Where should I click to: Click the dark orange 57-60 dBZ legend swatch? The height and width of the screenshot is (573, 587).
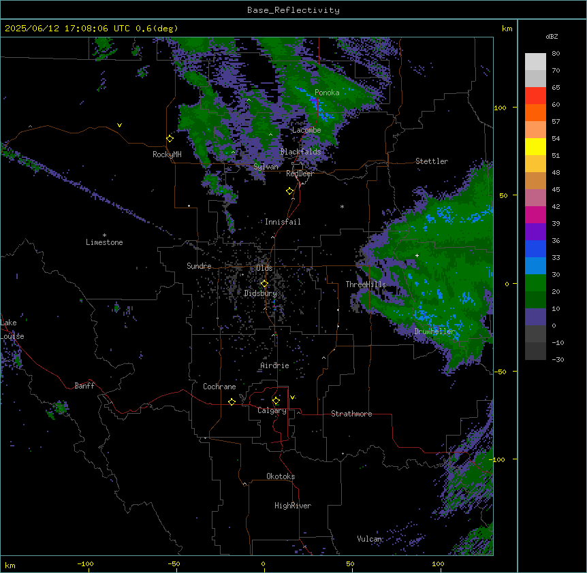pos(535,112)
